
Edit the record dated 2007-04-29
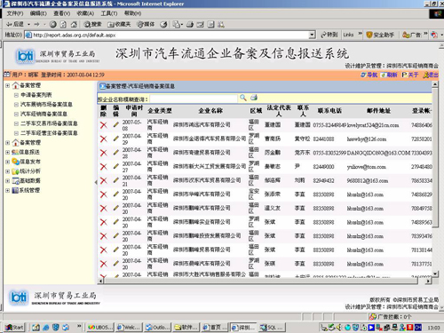[x=116, y=139]
